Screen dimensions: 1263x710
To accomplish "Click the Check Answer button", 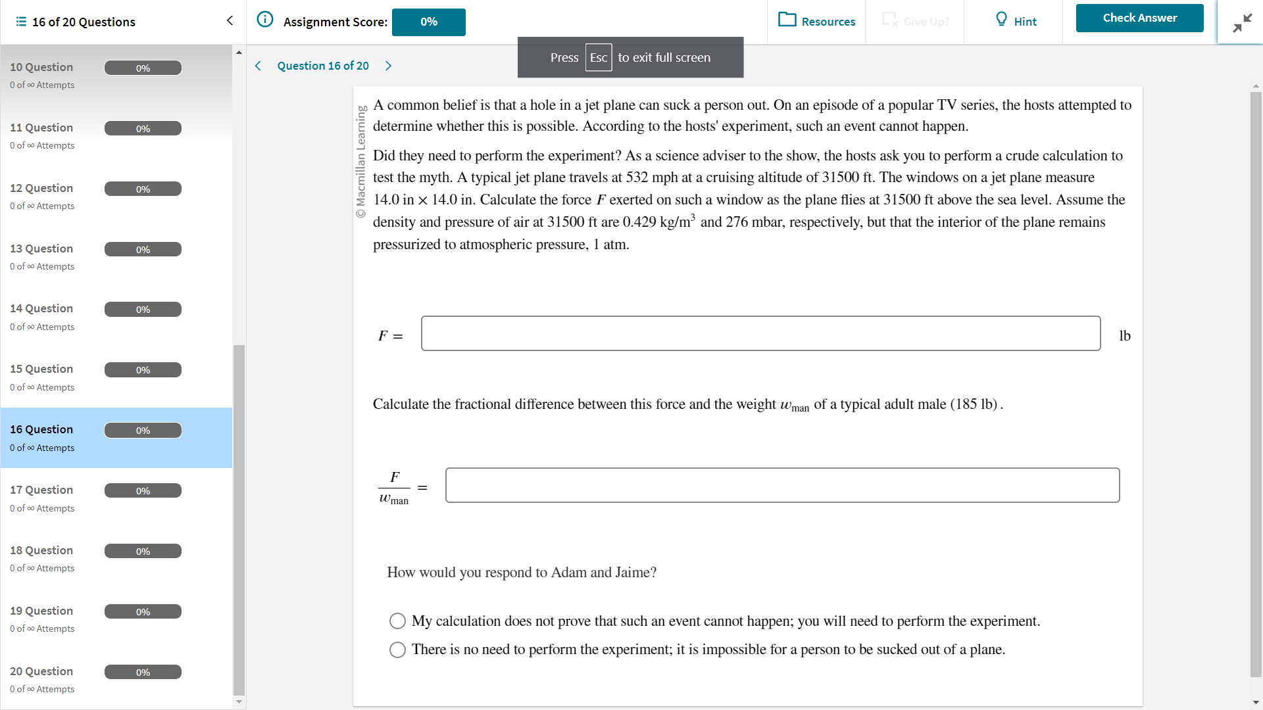I will tap(1139, 18).
